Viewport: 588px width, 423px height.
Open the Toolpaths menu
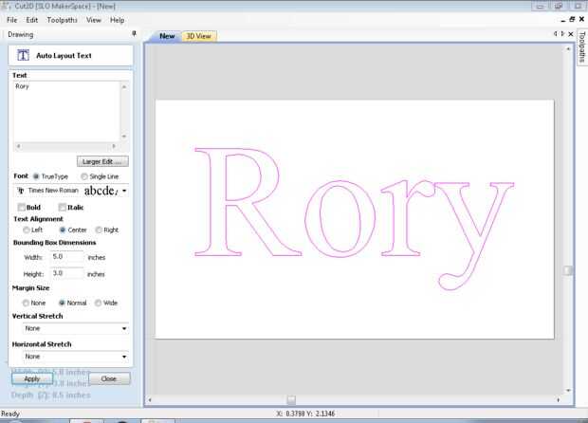pos(62,20)
